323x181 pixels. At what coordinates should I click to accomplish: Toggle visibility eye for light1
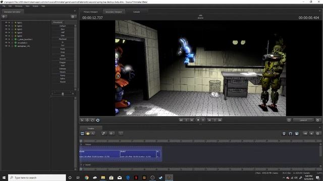pyautogui.click(x=6, y=22)
